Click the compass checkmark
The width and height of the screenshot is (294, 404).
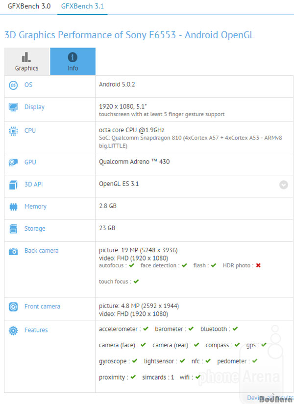click(237, 344)
